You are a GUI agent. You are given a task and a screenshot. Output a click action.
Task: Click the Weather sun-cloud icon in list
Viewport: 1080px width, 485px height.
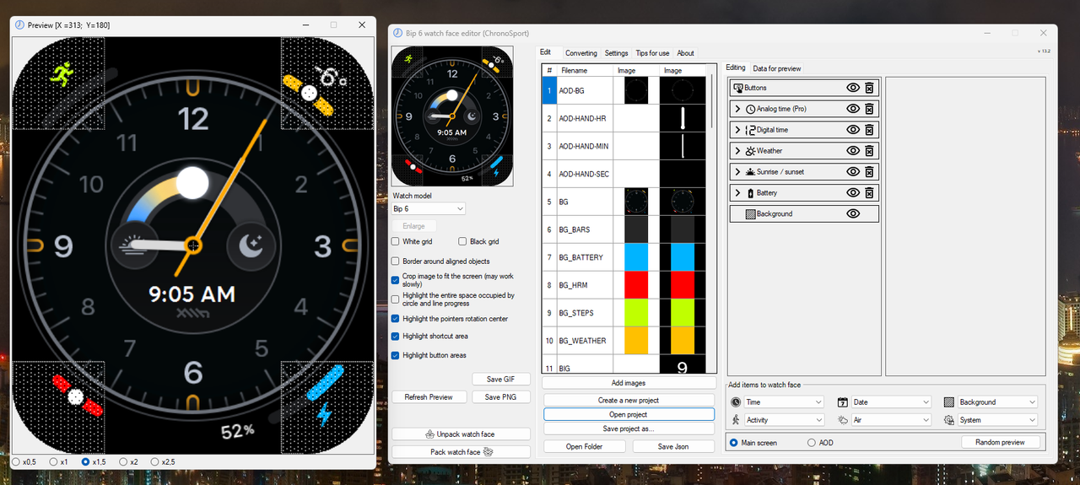point(751,151)
